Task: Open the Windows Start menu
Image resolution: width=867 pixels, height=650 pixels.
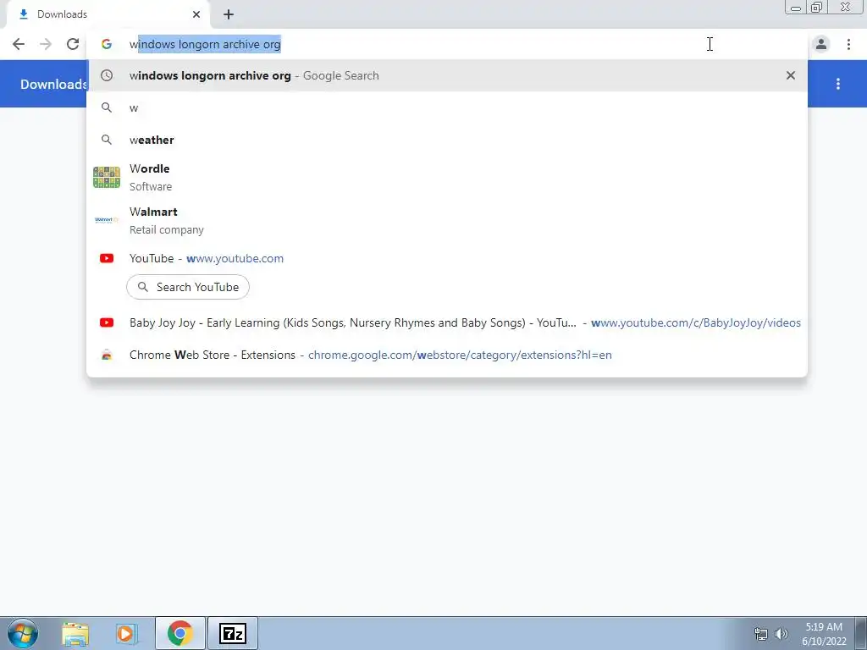Action: pyautogui.click(x=23, y=633)
